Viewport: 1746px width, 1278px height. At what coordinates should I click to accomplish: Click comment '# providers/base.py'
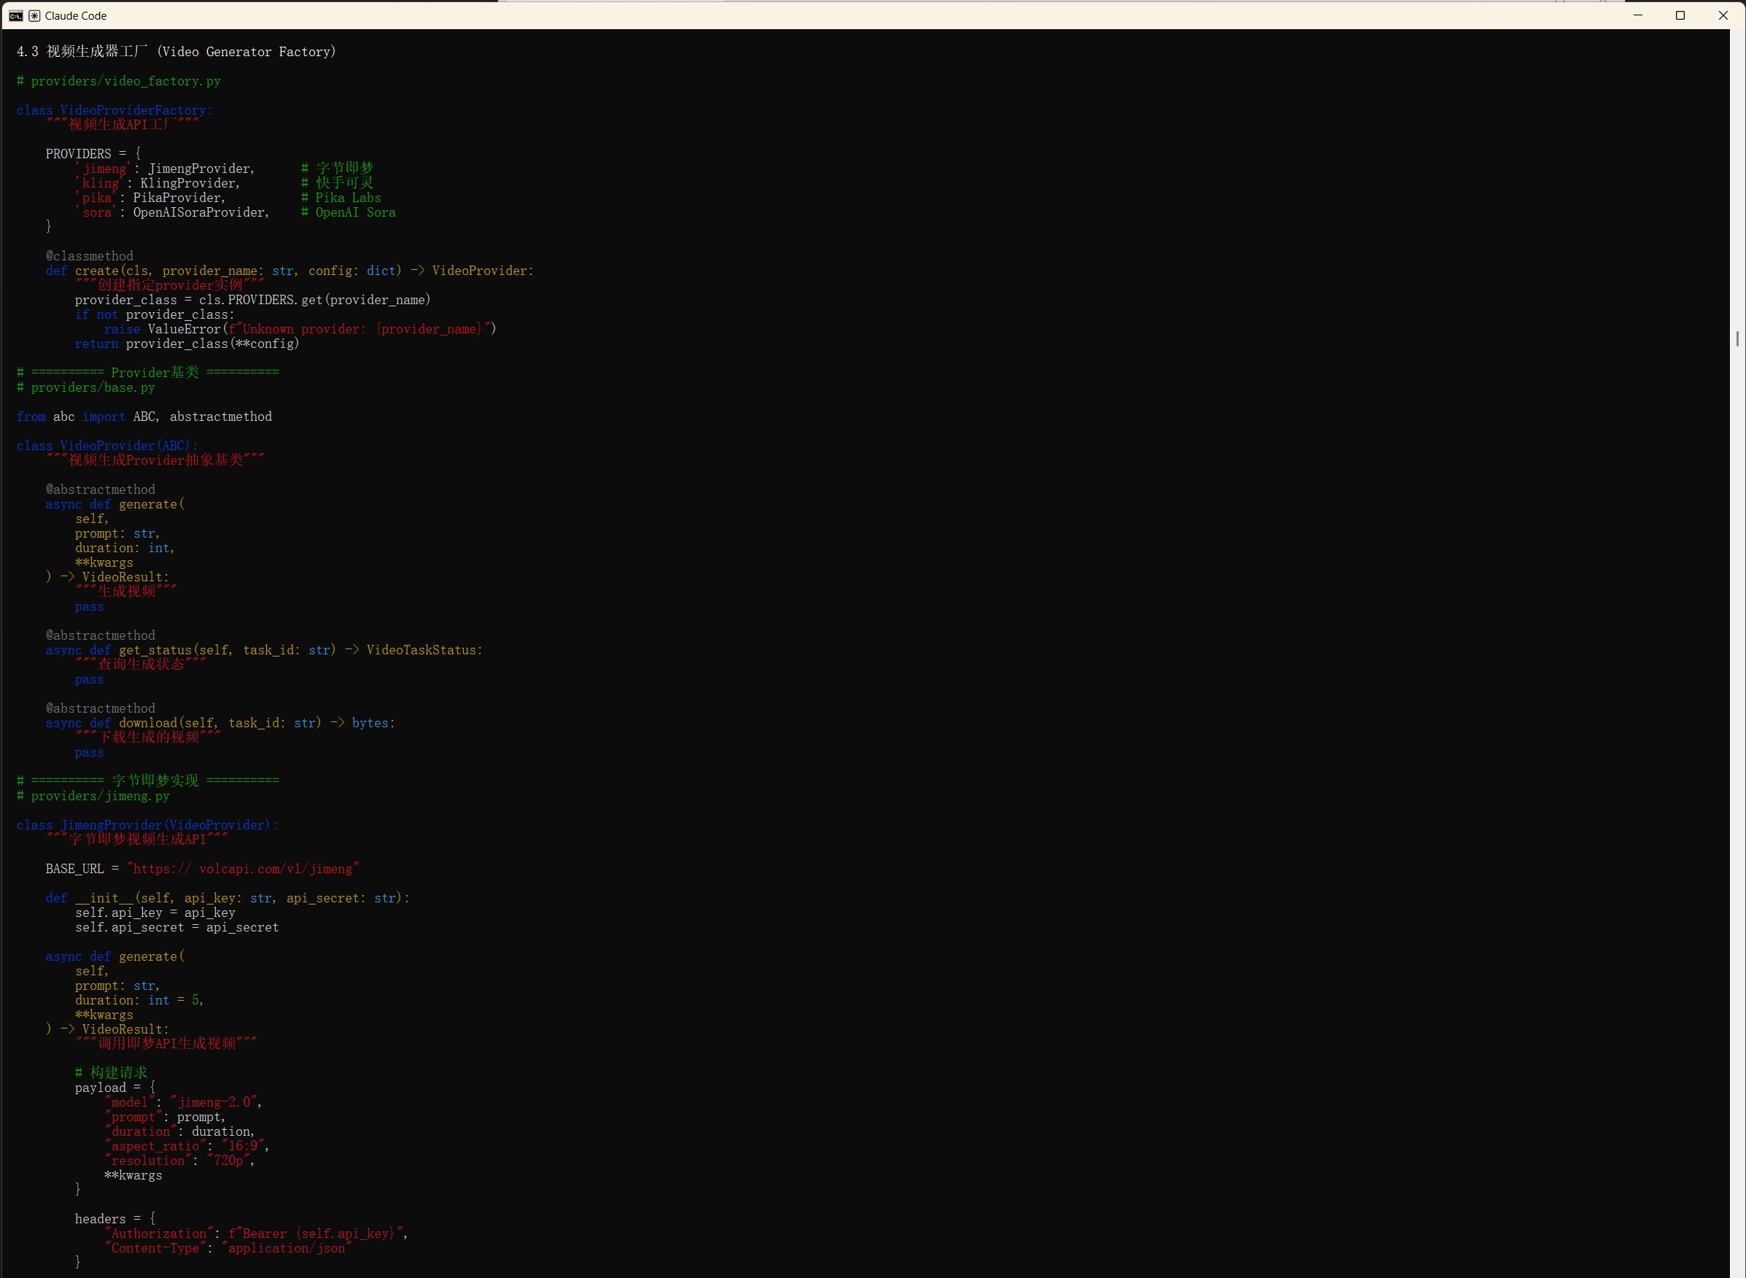[86, 387]
